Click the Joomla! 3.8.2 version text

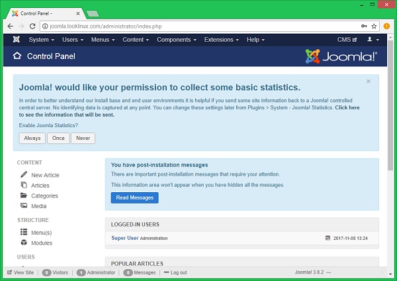(309, 272)
